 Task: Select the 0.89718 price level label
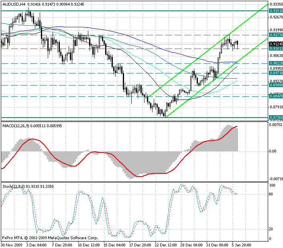276,73
